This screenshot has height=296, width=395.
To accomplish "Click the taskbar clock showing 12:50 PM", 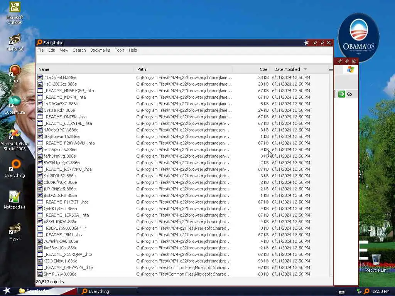I will click(381, 291).
